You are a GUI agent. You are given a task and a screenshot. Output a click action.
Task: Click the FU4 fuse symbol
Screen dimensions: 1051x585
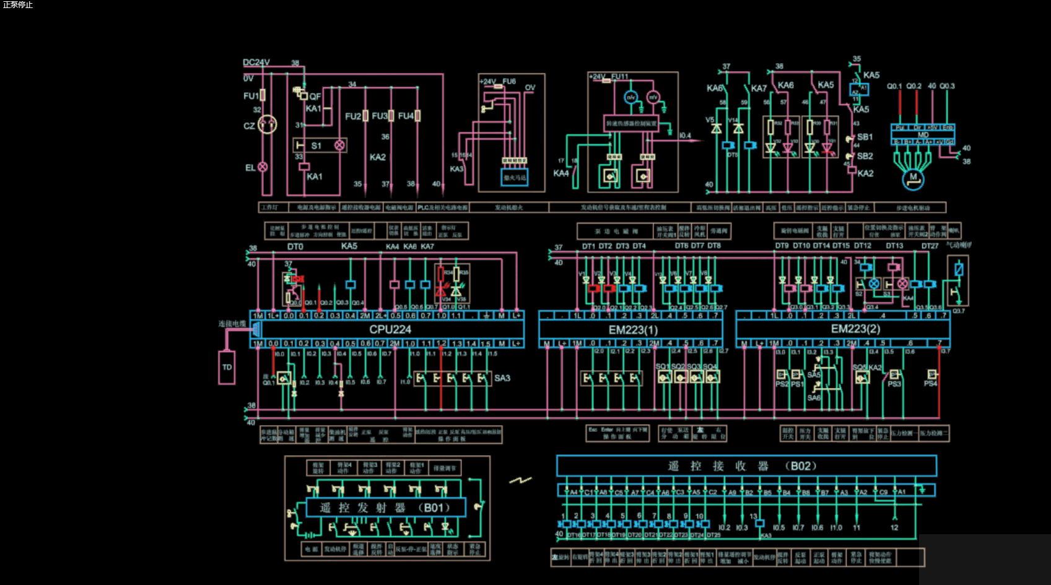(x=417, y=116)
